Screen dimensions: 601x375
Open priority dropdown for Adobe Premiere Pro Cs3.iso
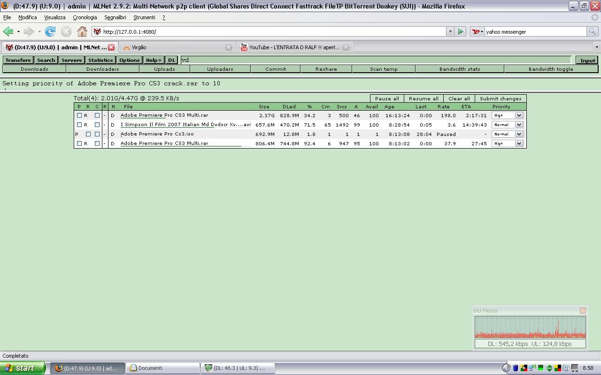click(508, 134)
